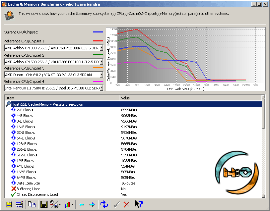
Task: Open dropdown arrow beside bar chart icon
Action: [72, 205]
